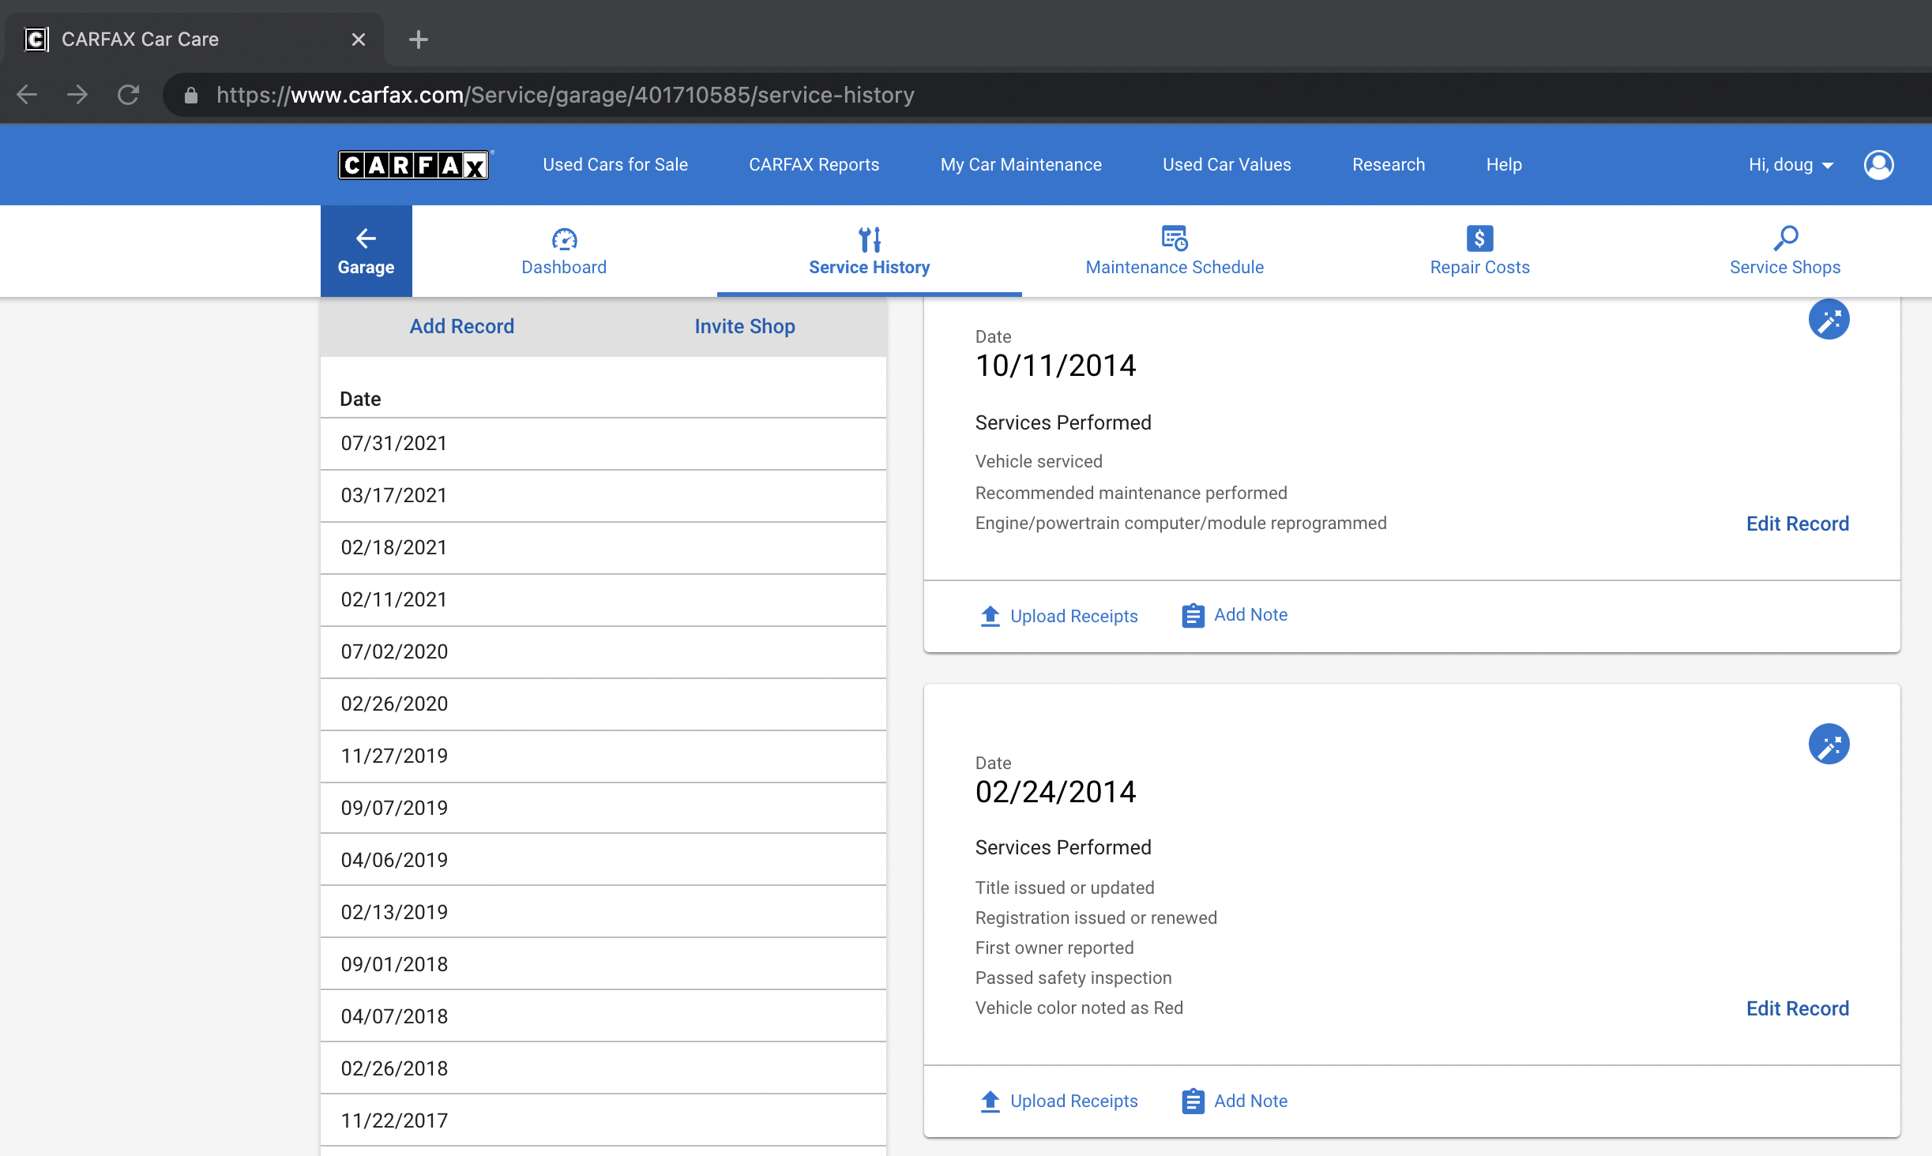
Task: Click the magic wand icon for 02/24/2014 record
Action: [x=1829, y=744]
